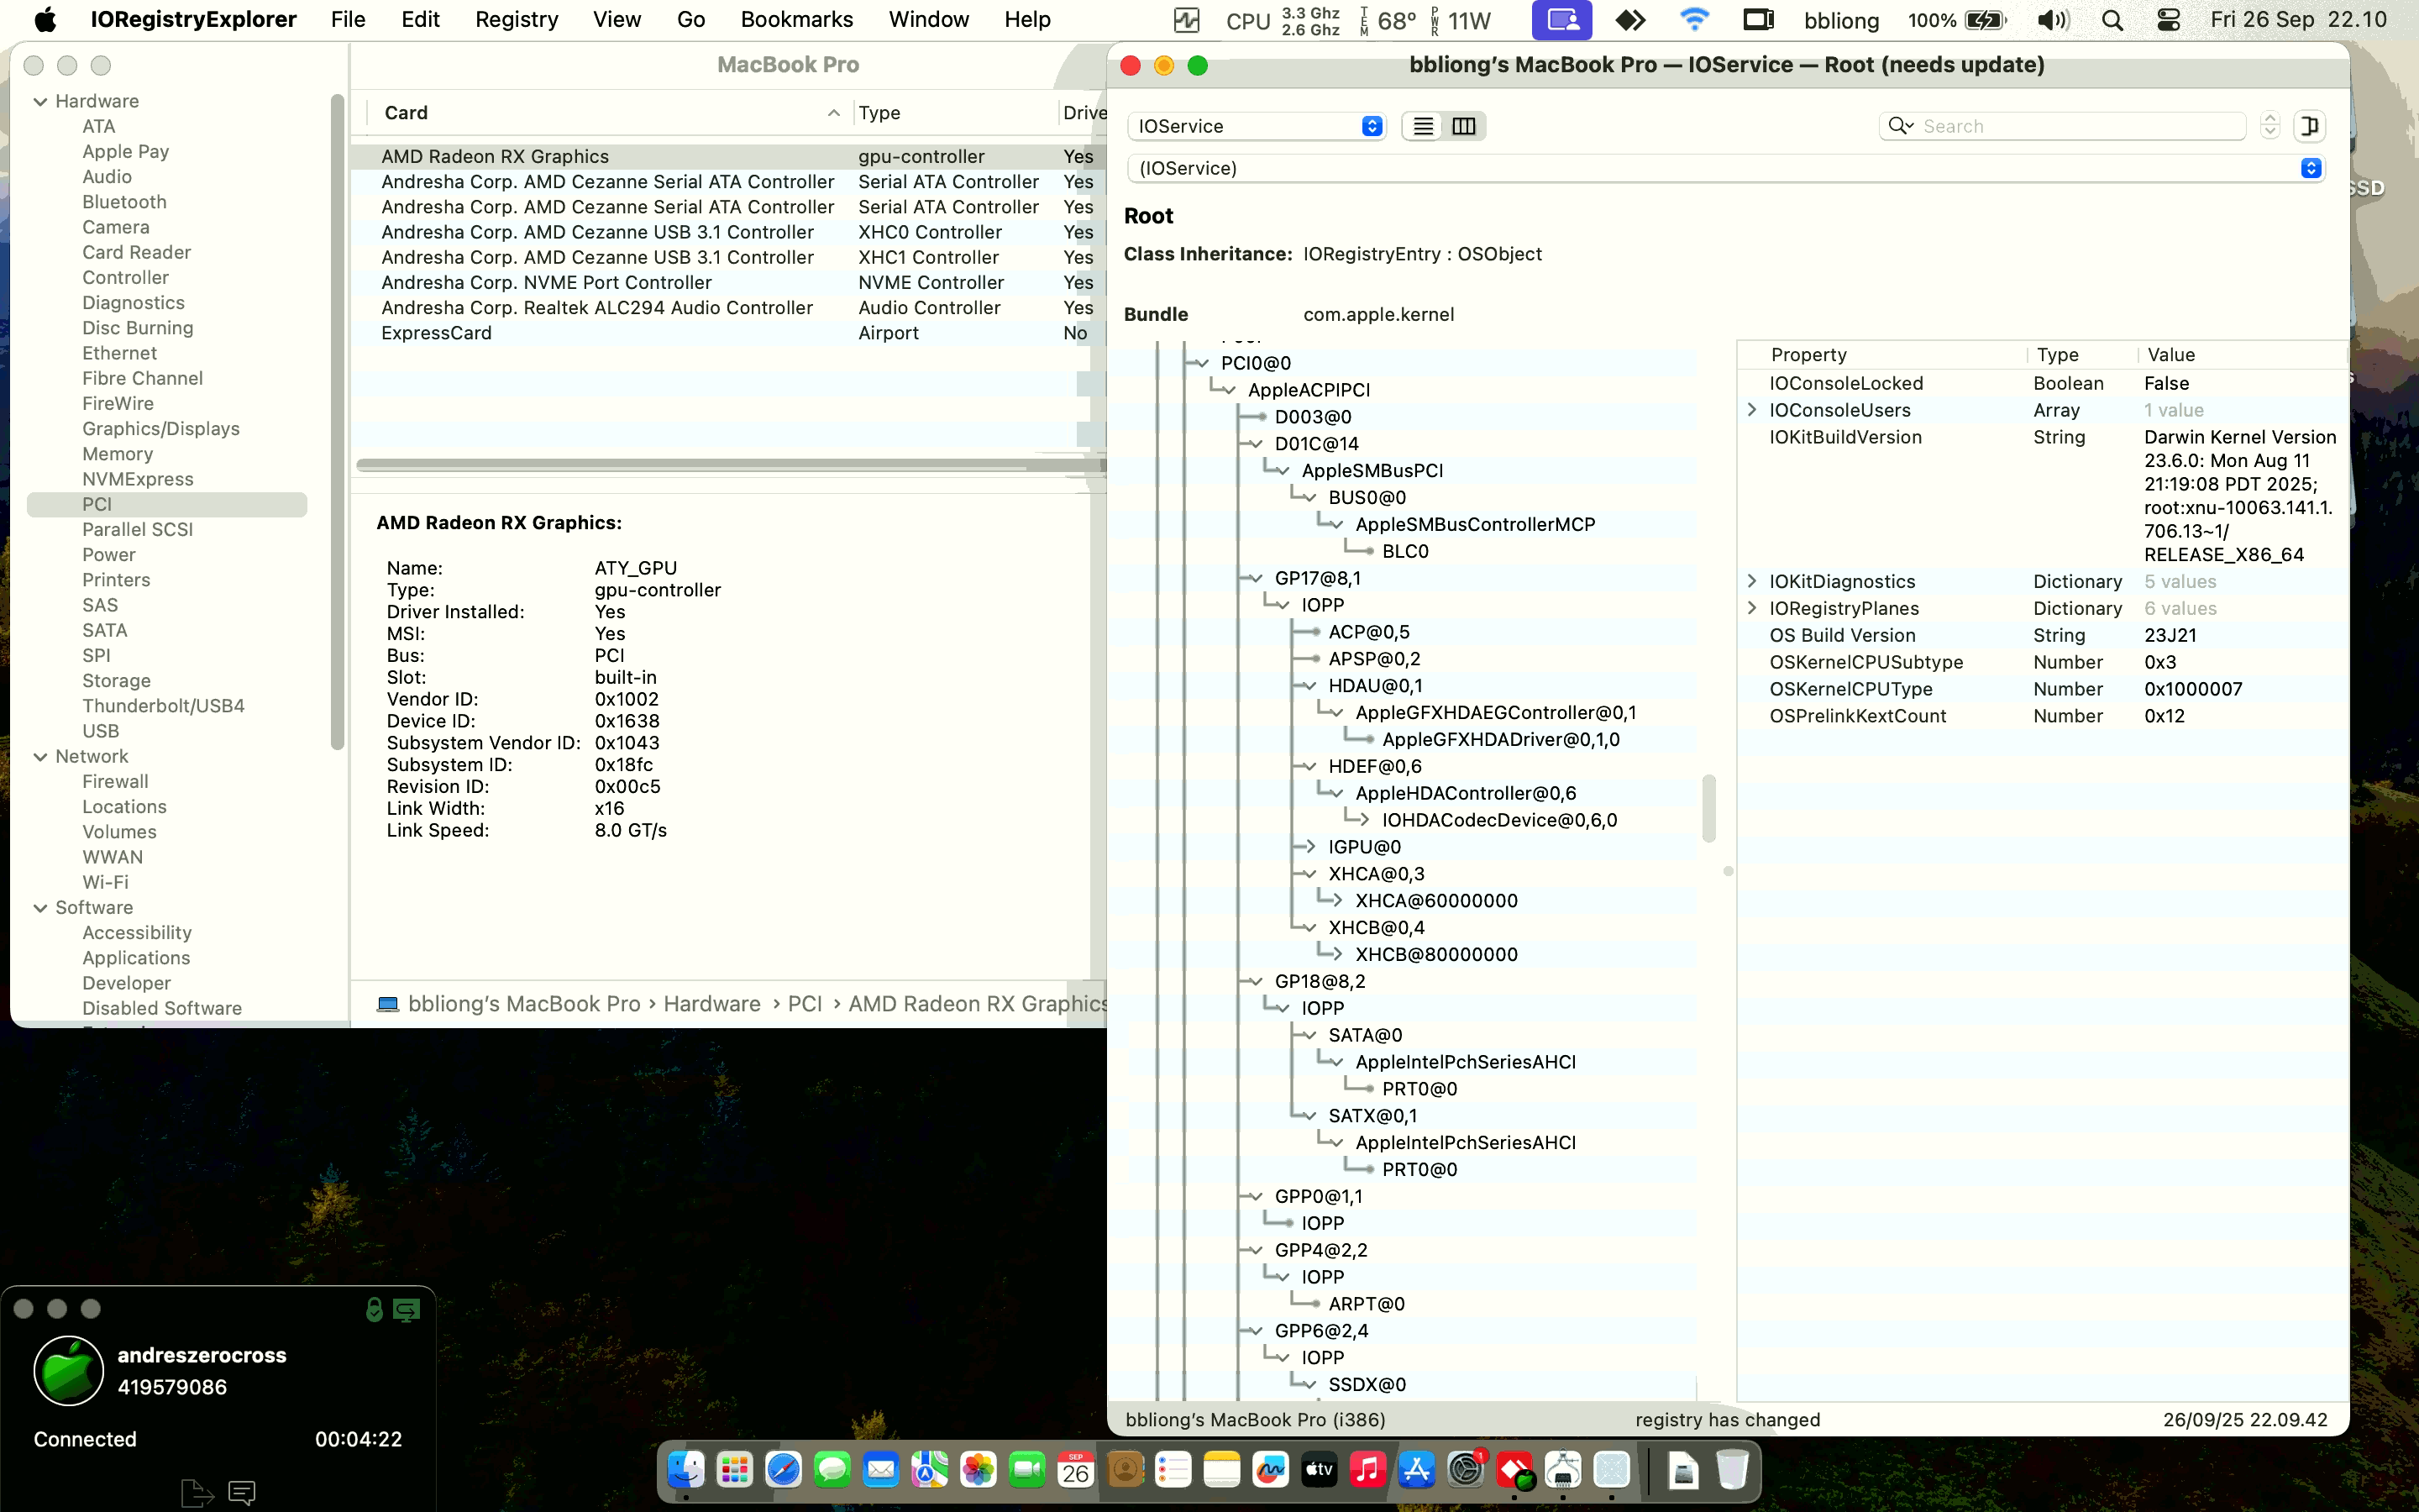Open the Bookmarks menu
The image size is (2419, 1512).
click(x=796, y=20)
